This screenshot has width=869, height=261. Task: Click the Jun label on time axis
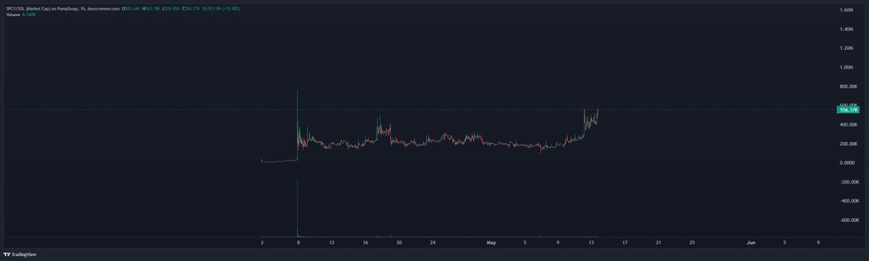(x=751, y=243)
